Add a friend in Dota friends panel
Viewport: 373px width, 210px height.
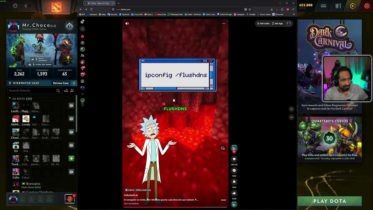click(x=66, y=91)
